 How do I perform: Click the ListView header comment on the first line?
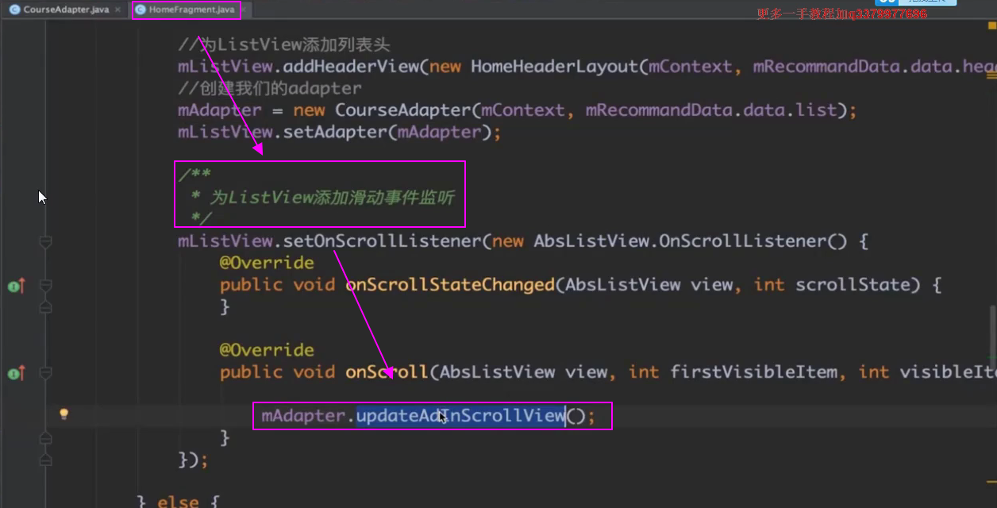[284, 44]
